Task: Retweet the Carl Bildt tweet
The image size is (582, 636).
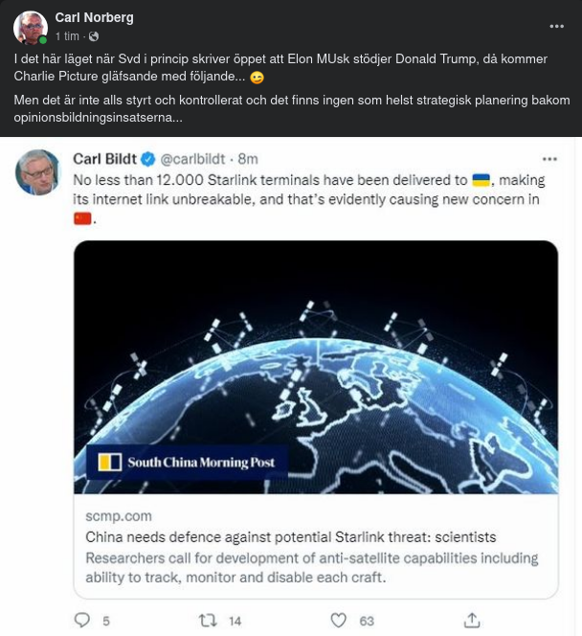Action: click(x=207, y=621)
